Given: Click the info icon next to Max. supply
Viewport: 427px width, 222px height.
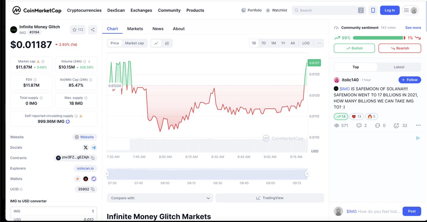Looking at the screenshot, I should [86, 98].
